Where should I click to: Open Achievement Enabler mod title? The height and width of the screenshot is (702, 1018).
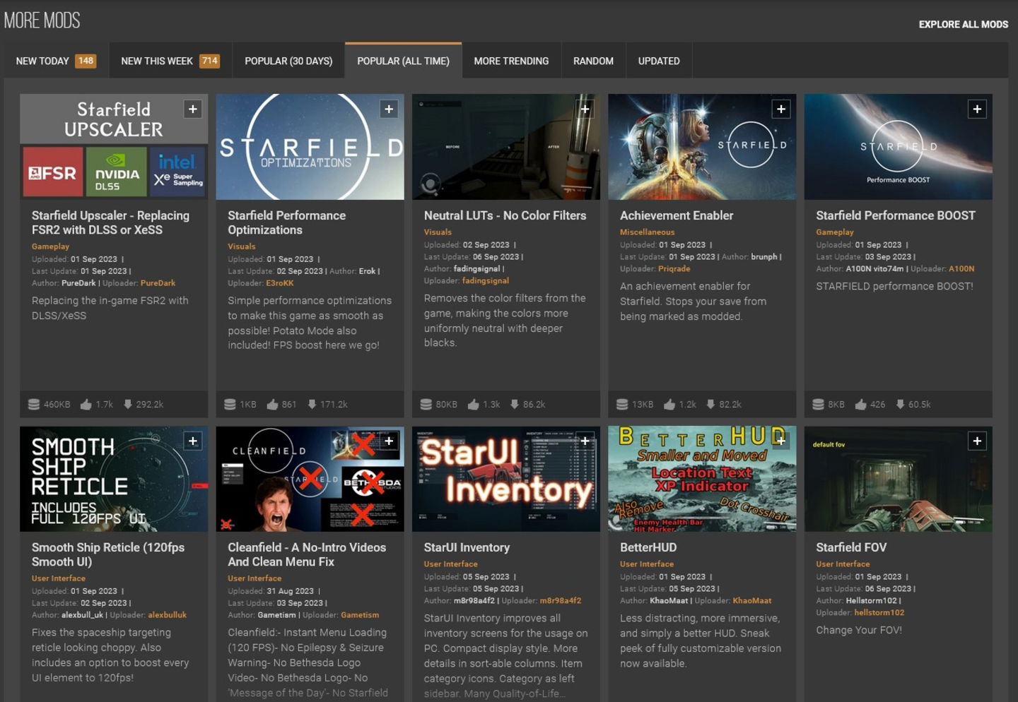677,215
